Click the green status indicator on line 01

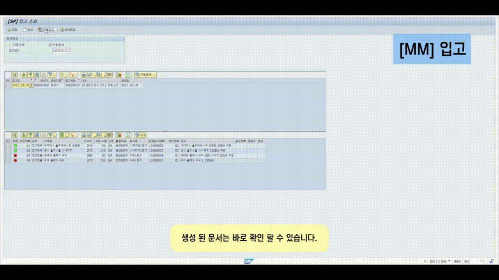[x=14, y=145]
